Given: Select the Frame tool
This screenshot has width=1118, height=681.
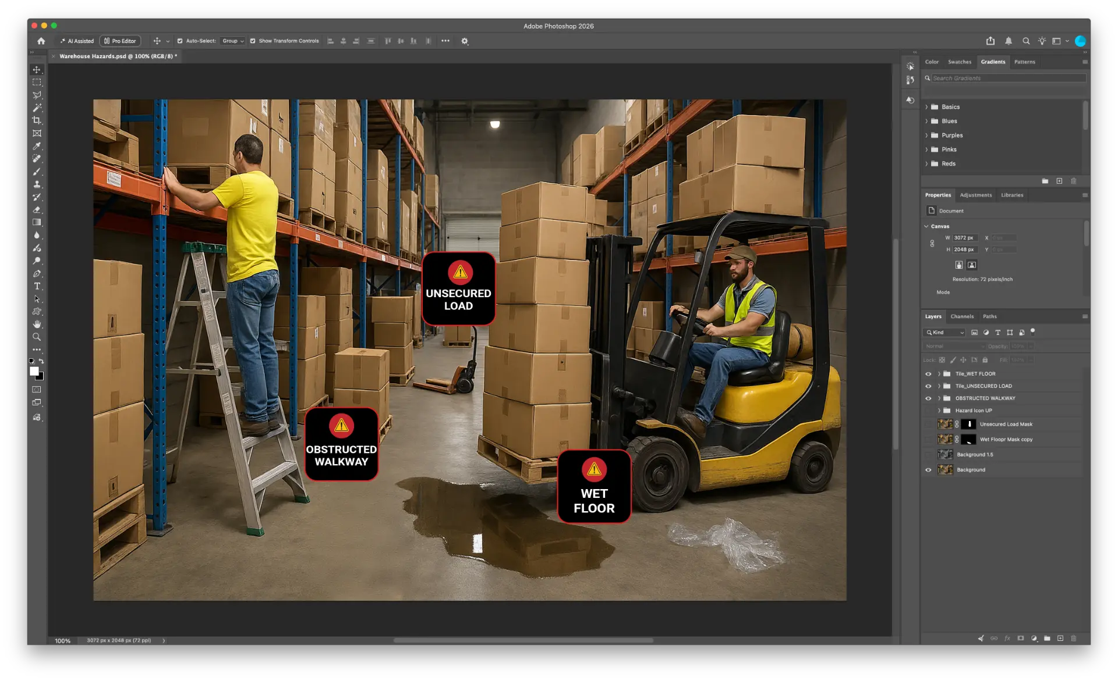Looking at the screenshot, I should pyautogui.click(x=37, y=133).
